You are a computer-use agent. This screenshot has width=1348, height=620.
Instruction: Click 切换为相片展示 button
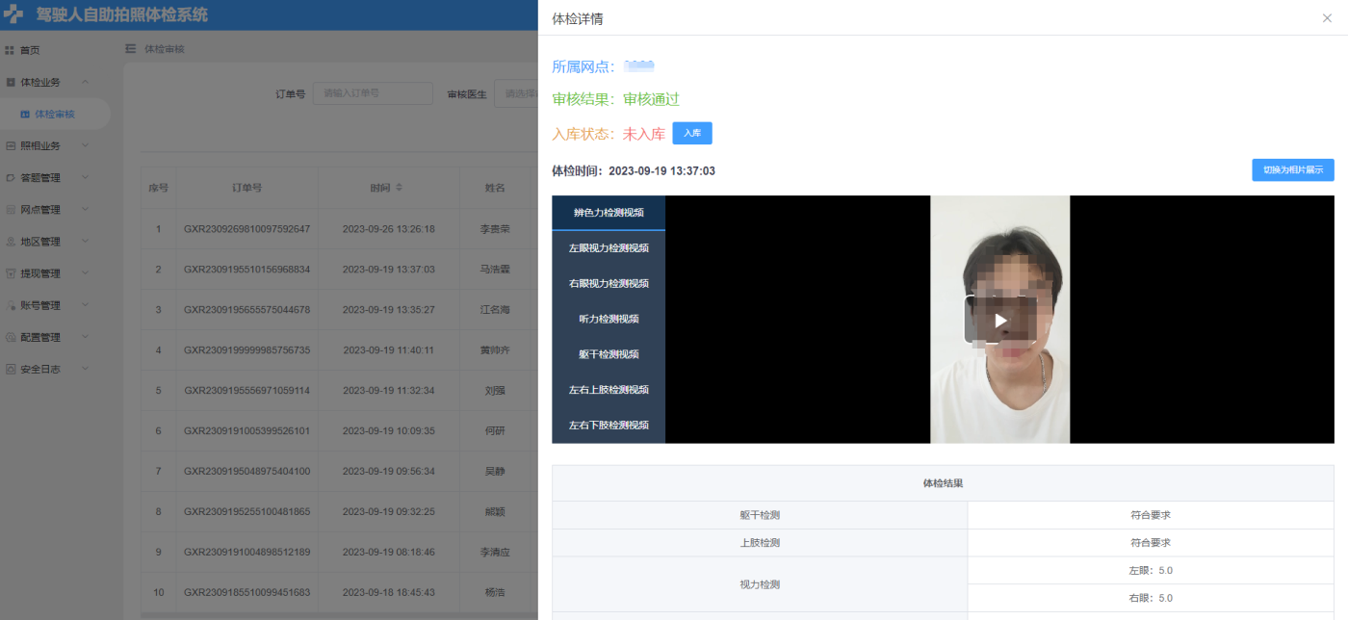pos(1292,170)
